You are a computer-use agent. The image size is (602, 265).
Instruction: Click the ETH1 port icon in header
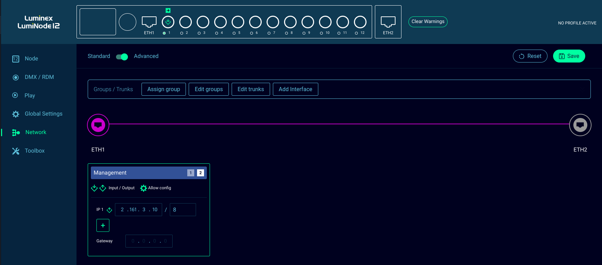click(x=149, y=22)
